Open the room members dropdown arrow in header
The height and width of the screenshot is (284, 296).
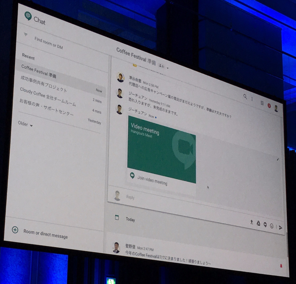pos(167,68)
